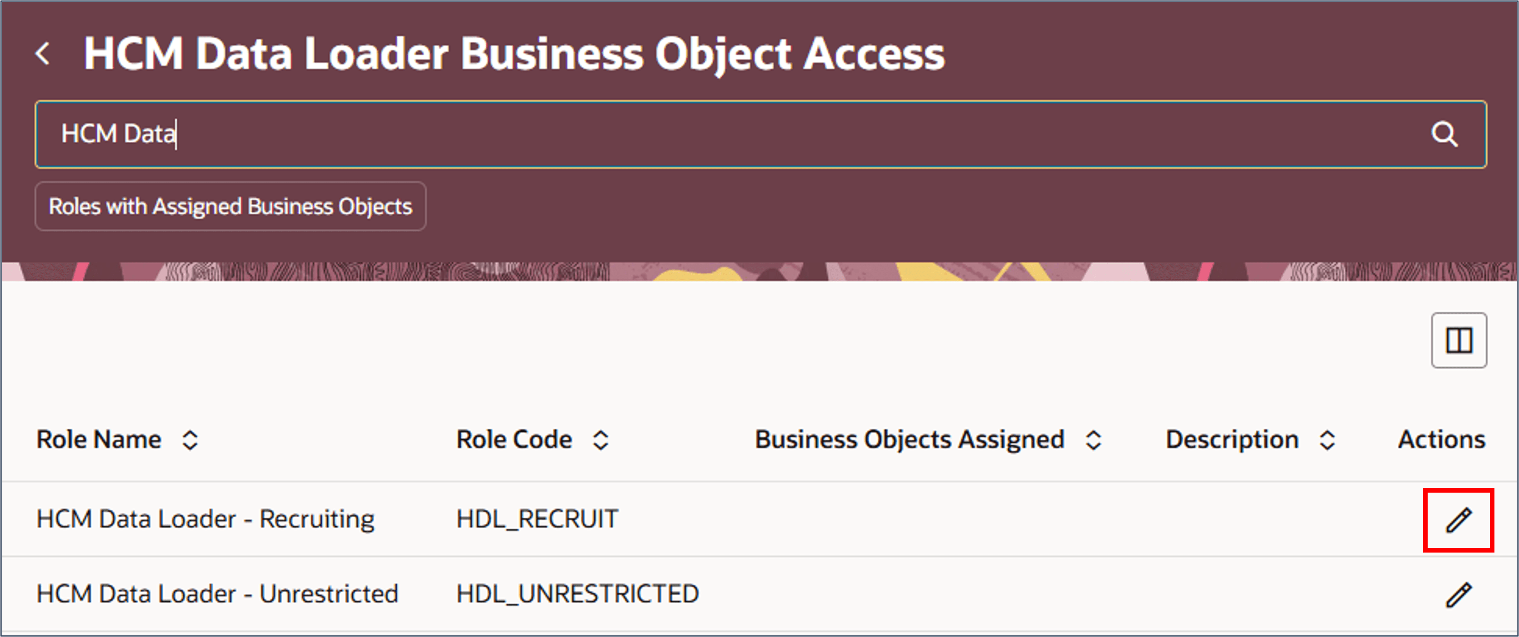Screen dimensions: 1519x637
Task: Sort by Role Code using its sort arrows
Action: tap(600, 439)
